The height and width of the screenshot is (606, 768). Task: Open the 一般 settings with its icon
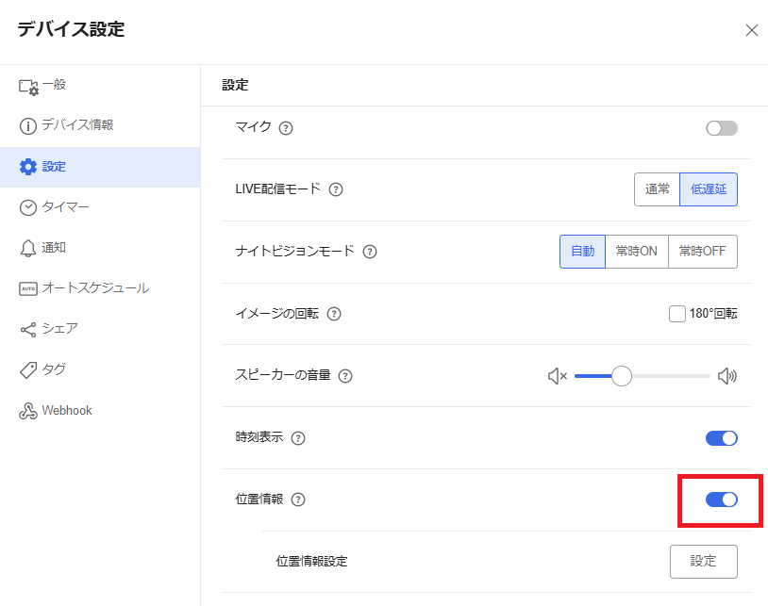pyautogui.click(x=28, y=84)
